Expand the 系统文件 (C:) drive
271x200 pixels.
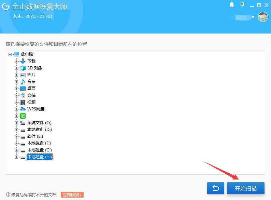[x=16, y=123]
